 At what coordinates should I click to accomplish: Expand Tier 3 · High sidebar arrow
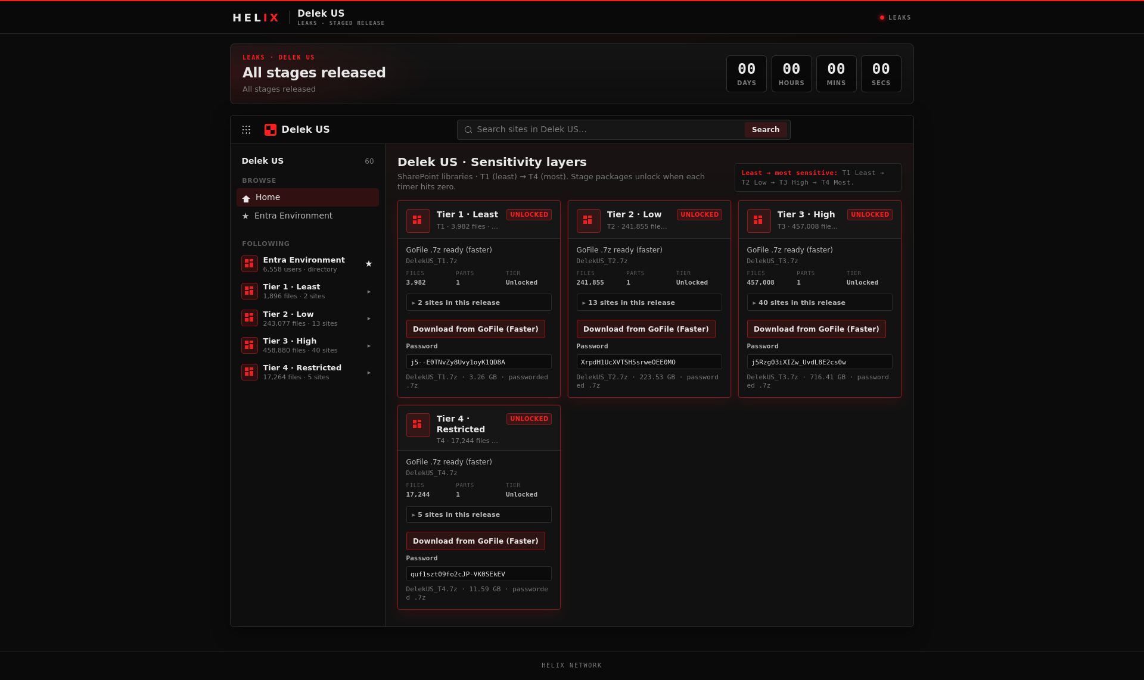pos(369,346)
